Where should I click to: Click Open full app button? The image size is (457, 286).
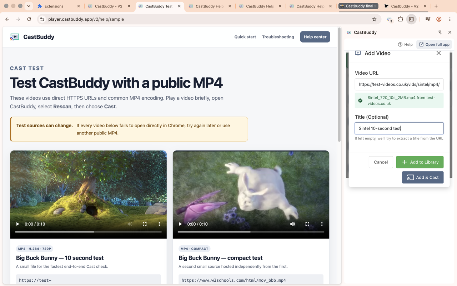tap(434, 45)
